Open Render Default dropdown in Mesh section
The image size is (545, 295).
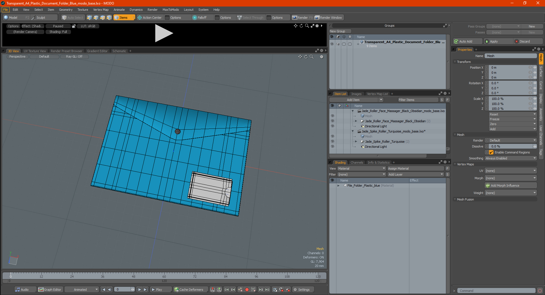(x=512, y=140)
